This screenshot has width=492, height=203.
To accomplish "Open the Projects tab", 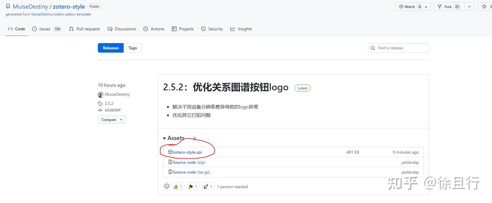I will [x=183, y=29].
